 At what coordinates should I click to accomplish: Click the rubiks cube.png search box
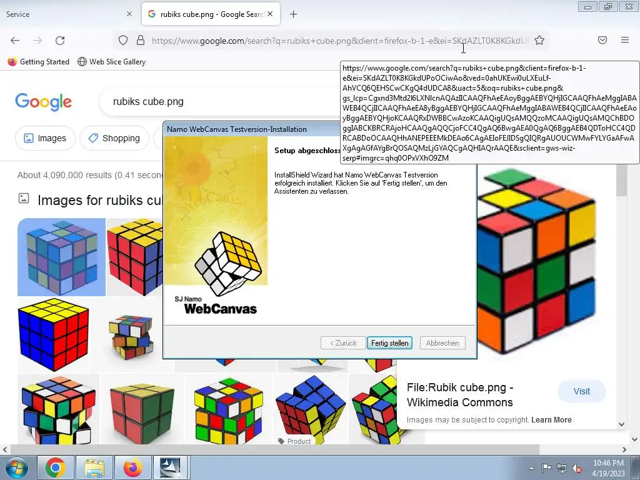pyautogui.click(x=221, y=102)
